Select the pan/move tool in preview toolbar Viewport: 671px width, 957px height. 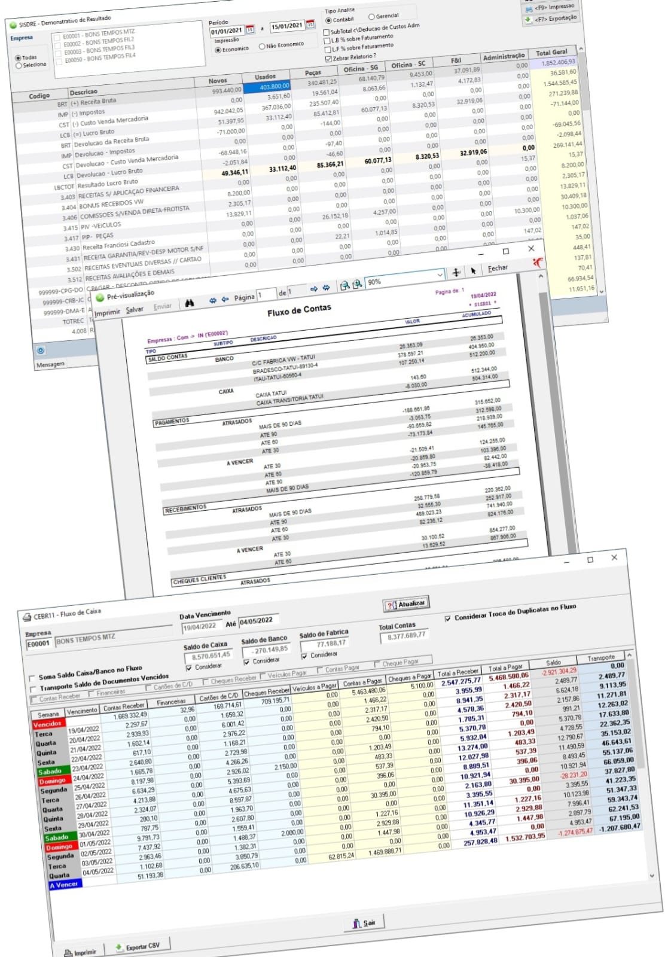[x=456, y=272]
